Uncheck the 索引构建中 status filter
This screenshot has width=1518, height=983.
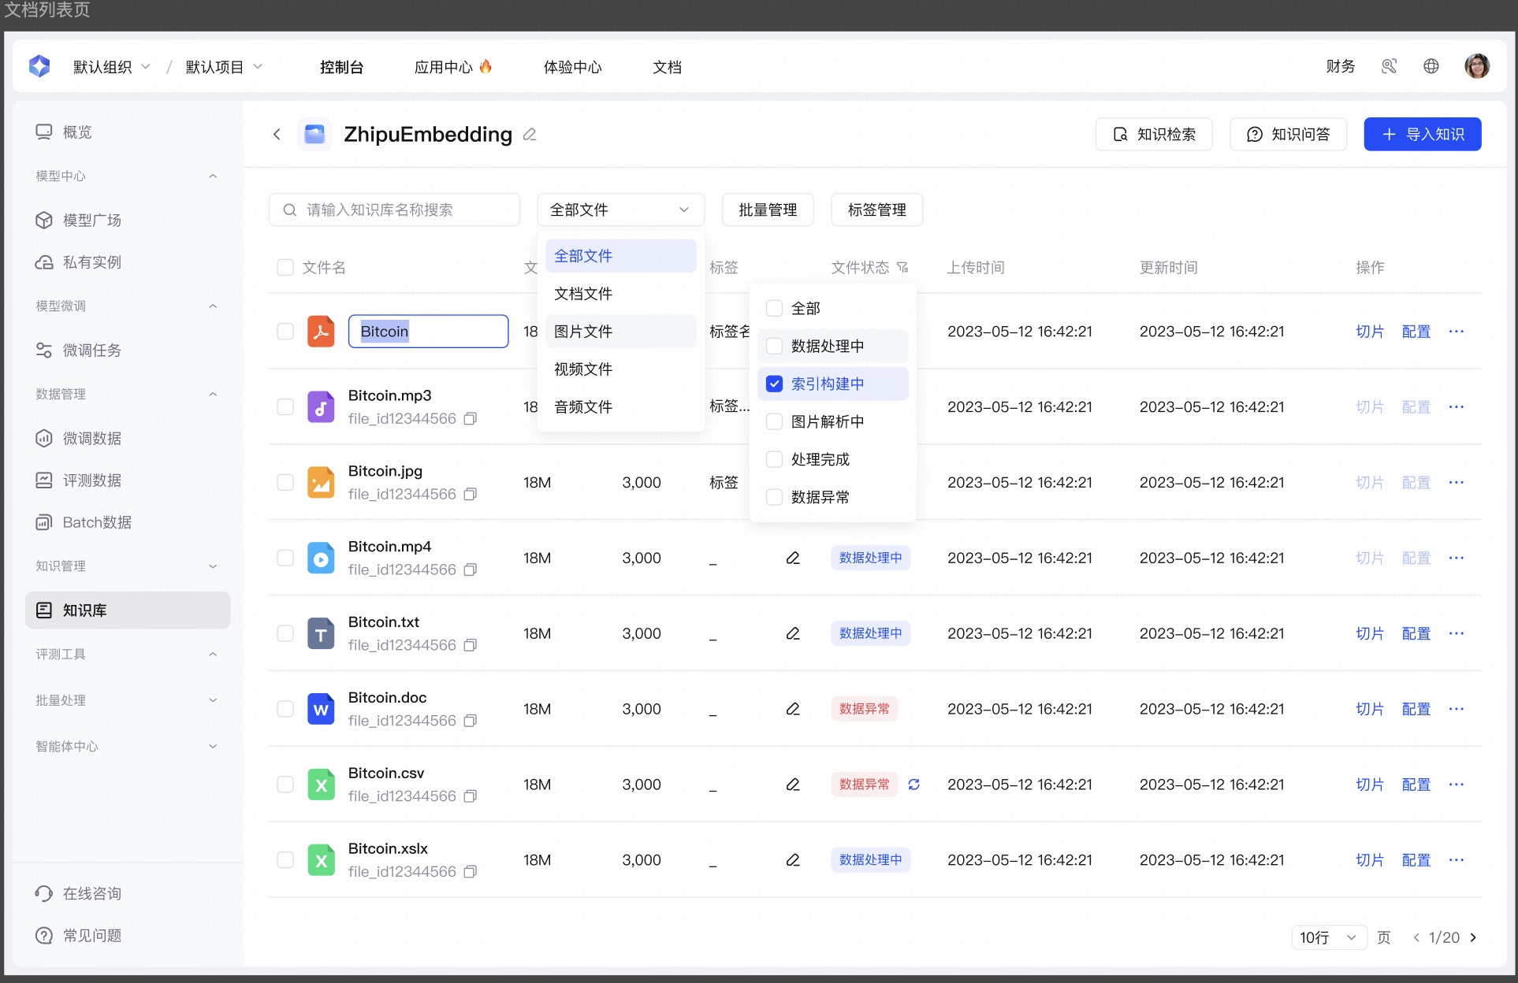pyautogui.click(x=775, y=384)
